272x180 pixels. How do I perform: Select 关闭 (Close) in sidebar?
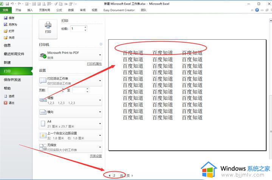9,38
